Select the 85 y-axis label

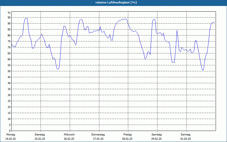(x=9, y=30)
